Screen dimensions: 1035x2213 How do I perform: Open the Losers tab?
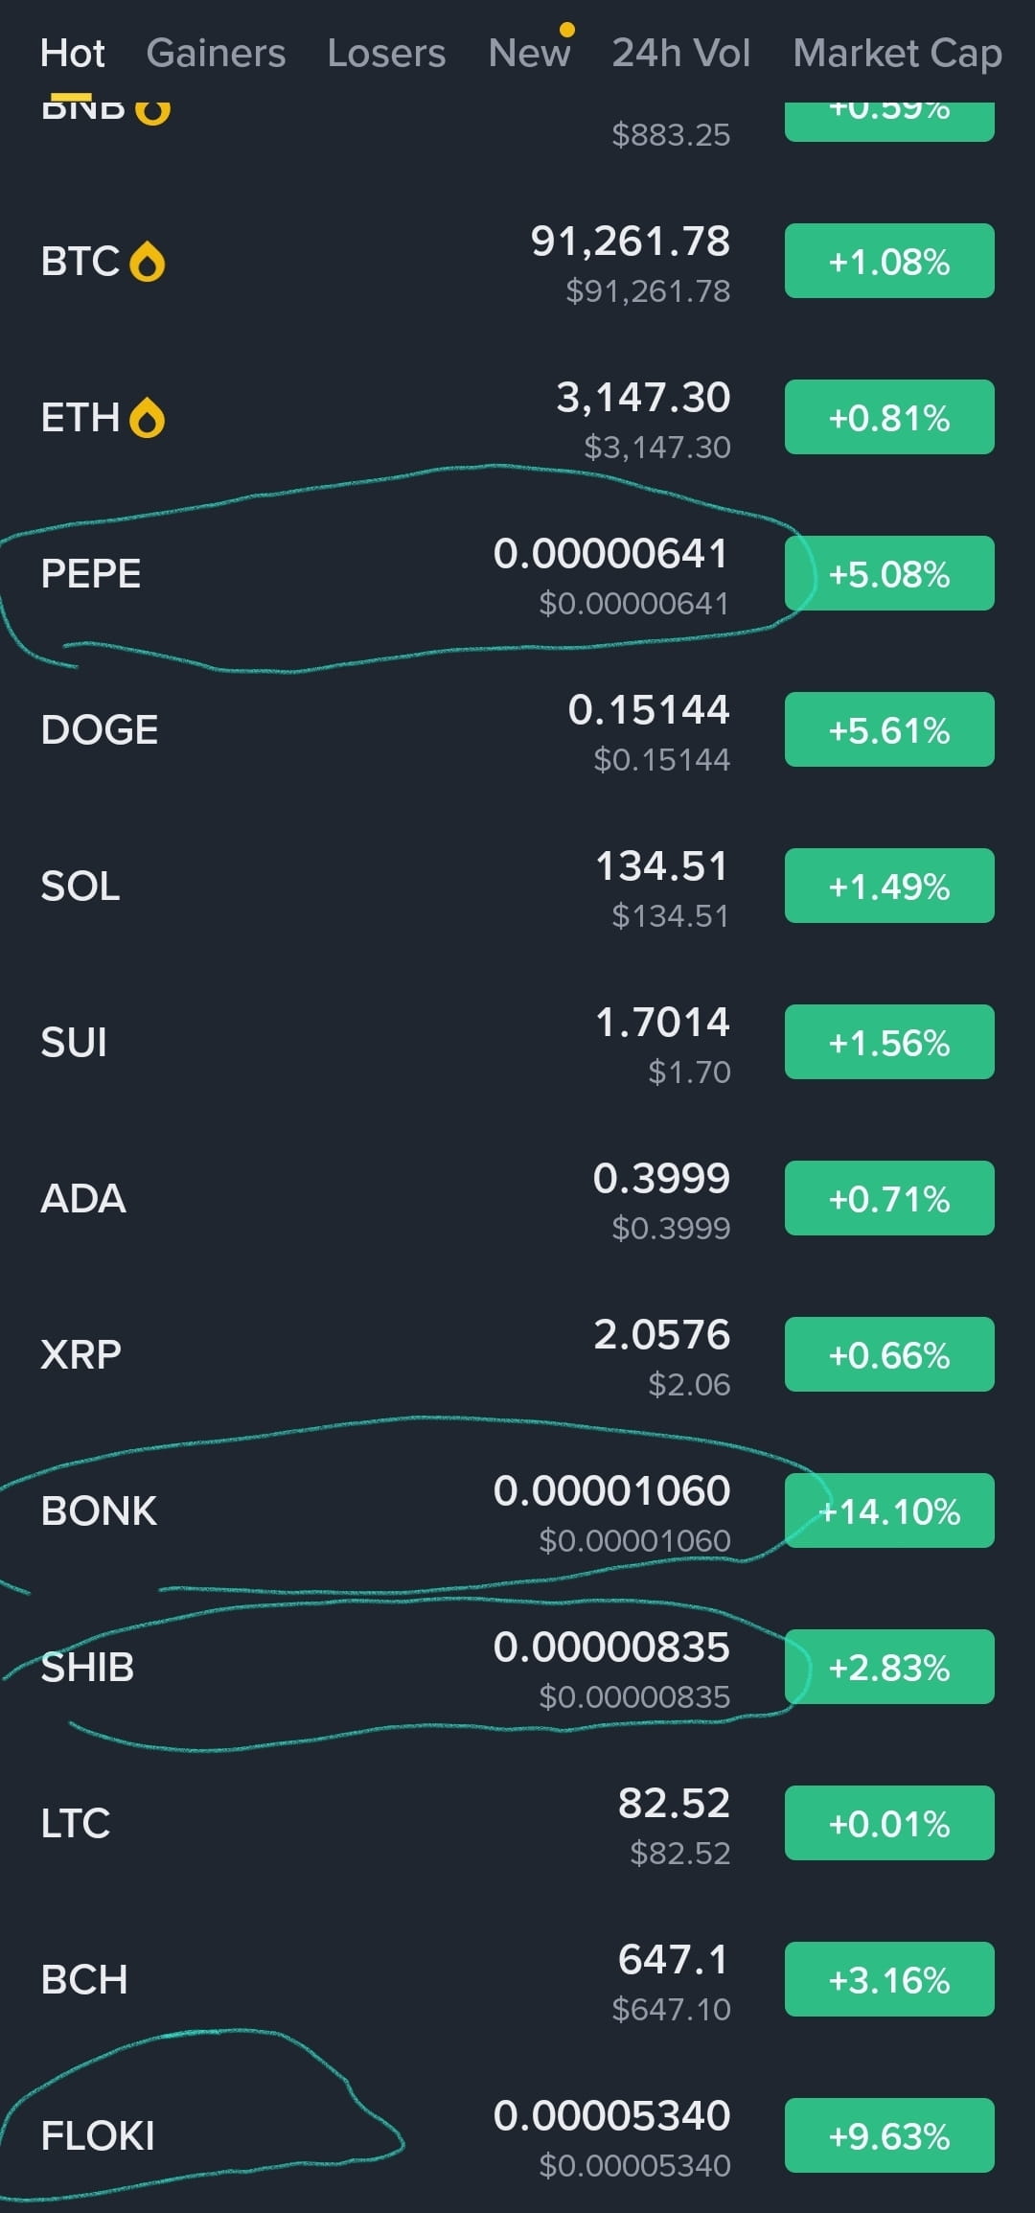(x=386, y=53)
